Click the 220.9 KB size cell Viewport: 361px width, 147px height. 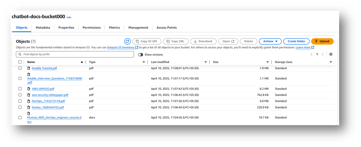tap(262, 107)
